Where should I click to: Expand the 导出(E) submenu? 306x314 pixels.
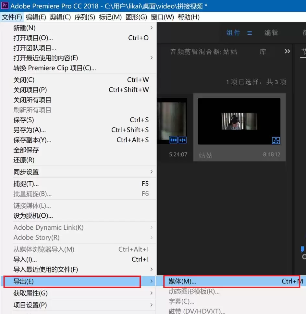click(x=79, y=281)
